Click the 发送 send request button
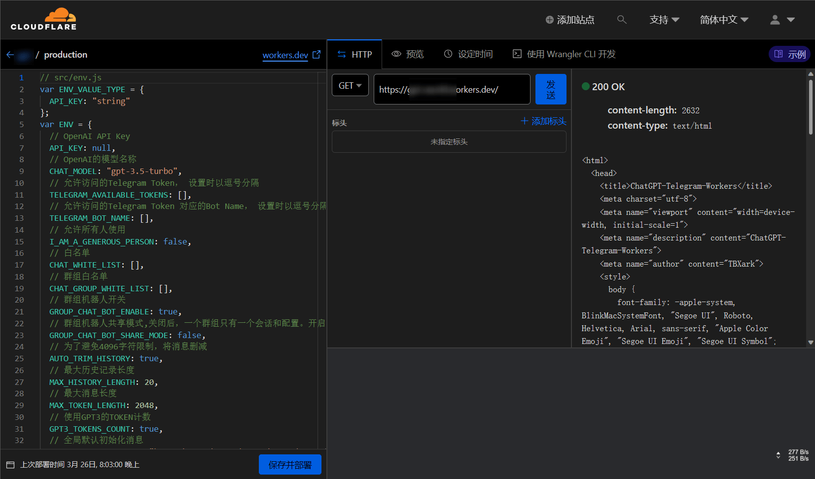This screenshot has height=479, width=815. point(551,89)
